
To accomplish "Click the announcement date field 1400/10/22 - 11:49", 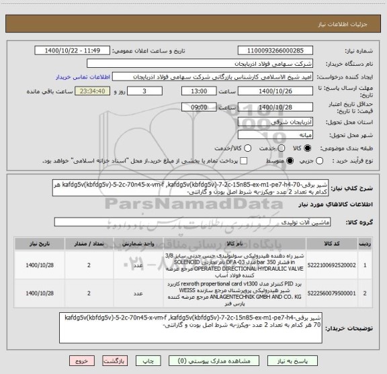I will click(73, 50).
